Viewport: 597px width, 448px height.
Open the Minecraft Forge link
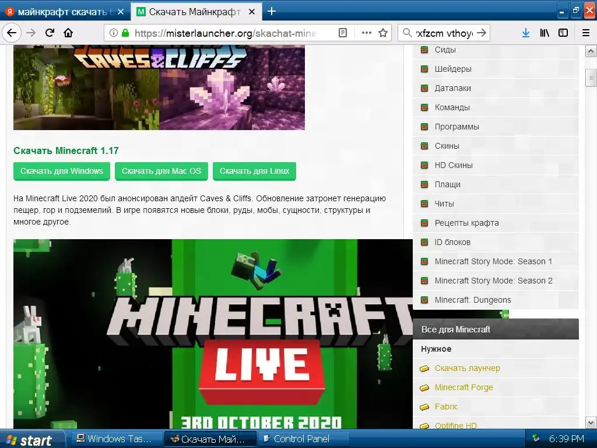(463, 387)
